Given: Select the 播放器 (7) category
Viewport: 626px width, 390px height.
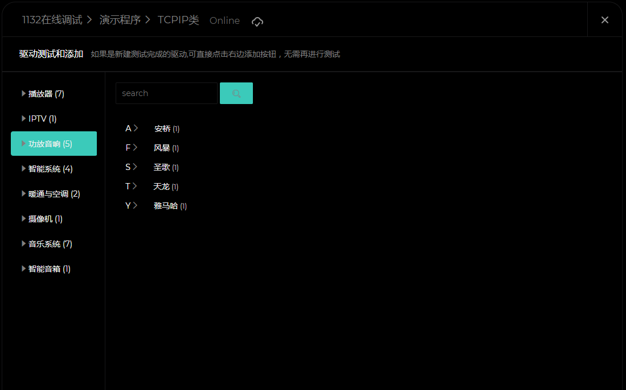Looking at the screenshot, I should [x=54, y=94].
